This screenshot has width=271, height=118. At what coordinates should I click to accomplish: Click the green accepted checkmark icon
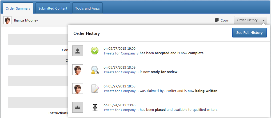point(95,51)
